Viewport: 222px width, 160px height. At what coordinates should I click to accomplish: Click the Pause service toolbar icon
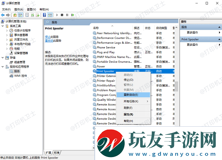[x=67, y=15]
